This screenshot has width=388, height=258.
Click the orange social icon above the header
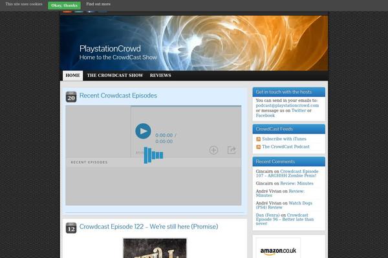click(x=67, y=12)
